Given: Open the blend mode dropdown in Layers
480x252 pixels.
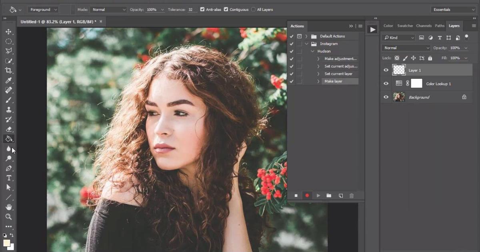Looking at the screenshot, I should (405, 48).
